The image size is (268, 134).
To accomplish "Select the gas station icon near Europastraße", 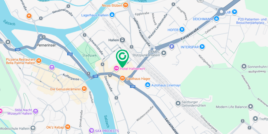I will coord(172,46).
